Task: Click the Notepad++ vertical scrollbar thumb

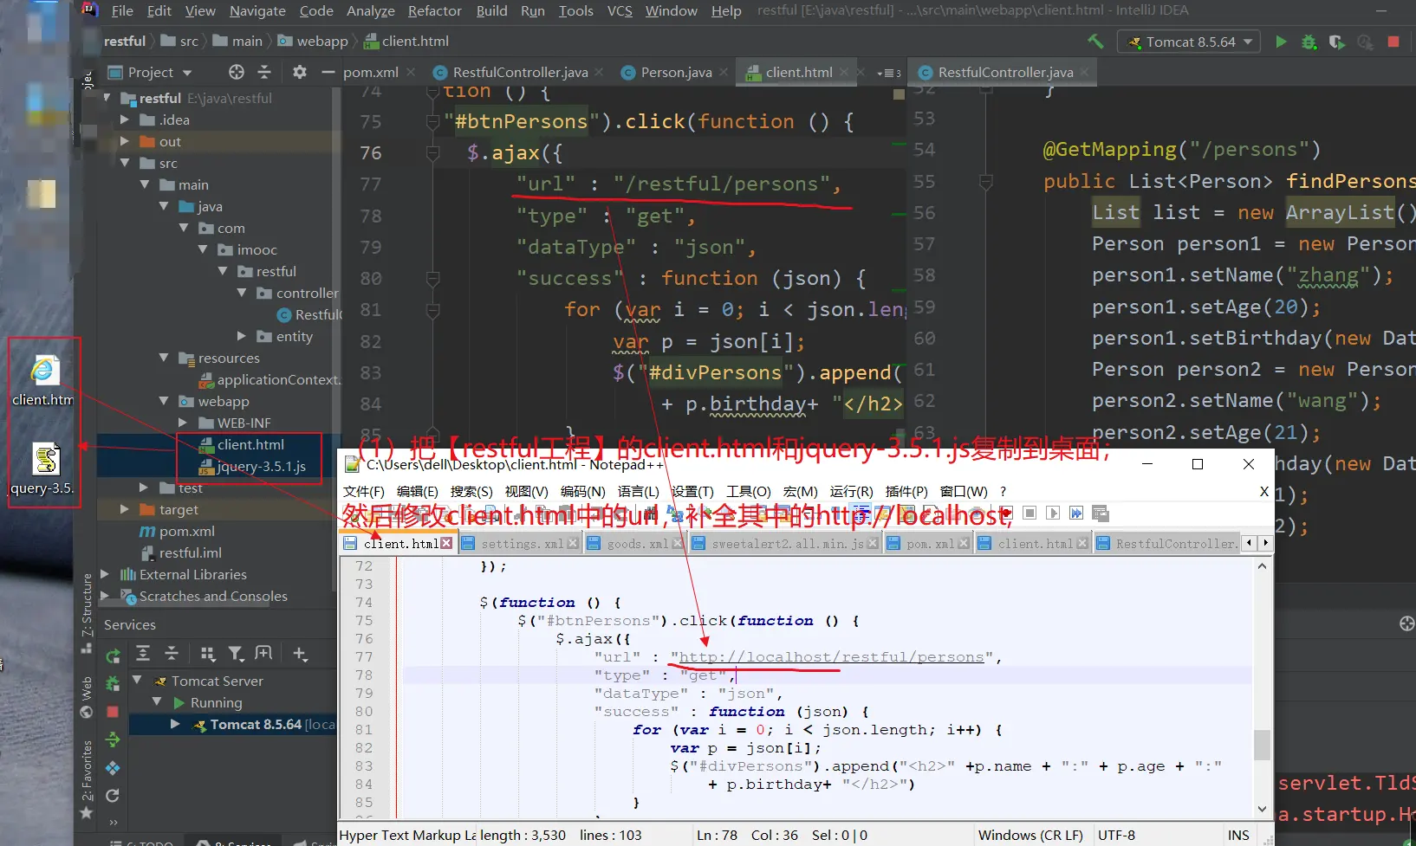Action: coord(1262,745)
